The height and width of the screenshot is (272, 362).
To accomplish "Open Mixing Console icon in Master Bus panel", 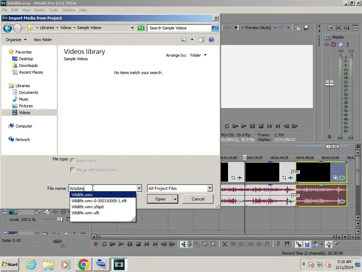I will pyautogui.click(x=355, y=28).
